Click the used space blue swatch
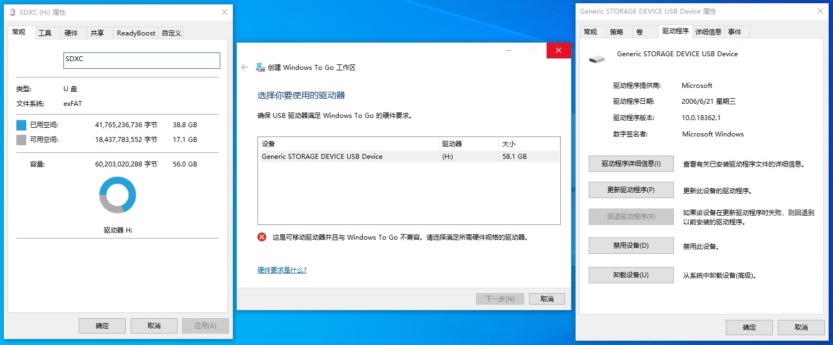Image resolution: width=833 pixels, height=345 pixels. coord(21,125)
